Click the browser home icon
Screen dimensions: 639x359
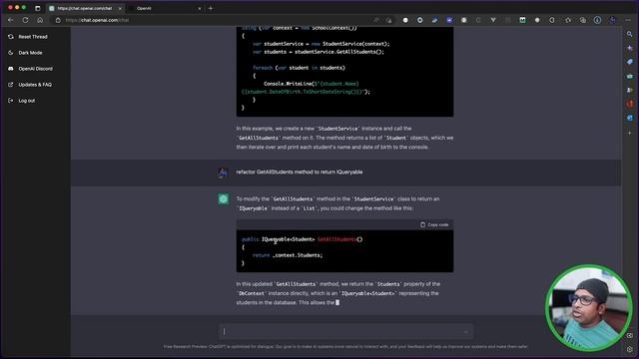point(40,20)
